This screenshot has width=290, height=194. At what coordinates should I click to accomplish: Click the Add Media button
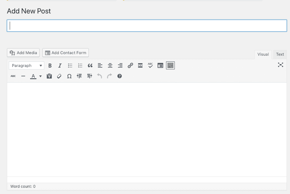pos(23,53)
